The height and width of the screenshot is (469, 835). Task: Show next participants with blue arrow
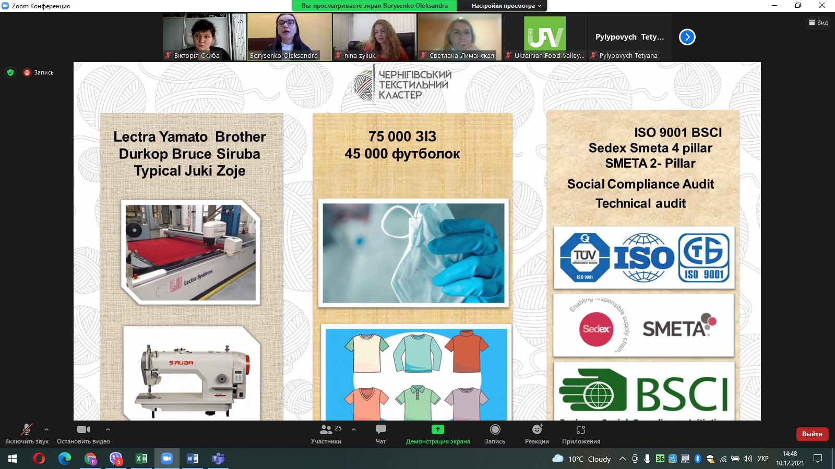[x=687, y=37]
